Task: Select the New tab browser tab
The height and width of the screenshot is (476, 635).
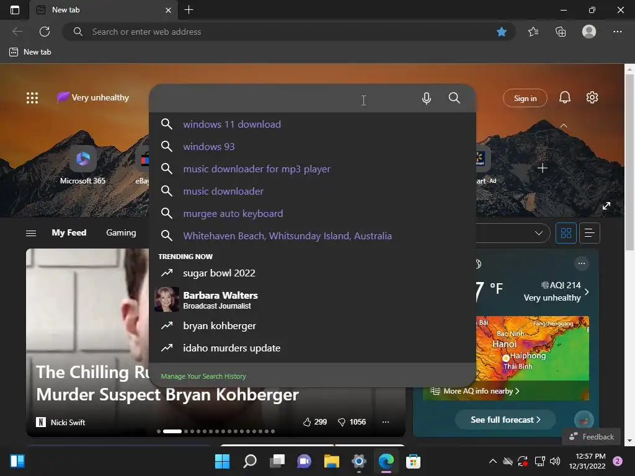Action: click(104, 10)
